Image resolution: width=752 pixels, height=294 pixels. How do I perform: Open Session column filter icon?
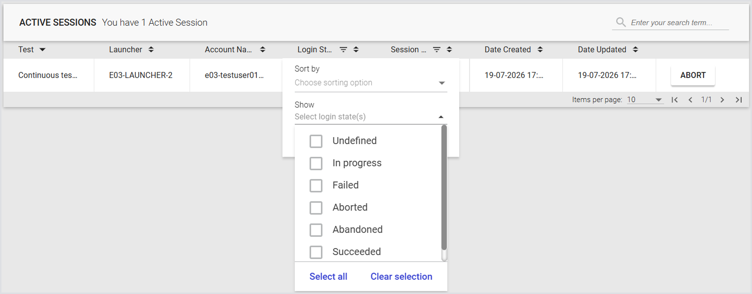pyautogui.click(x=436, y=50)
